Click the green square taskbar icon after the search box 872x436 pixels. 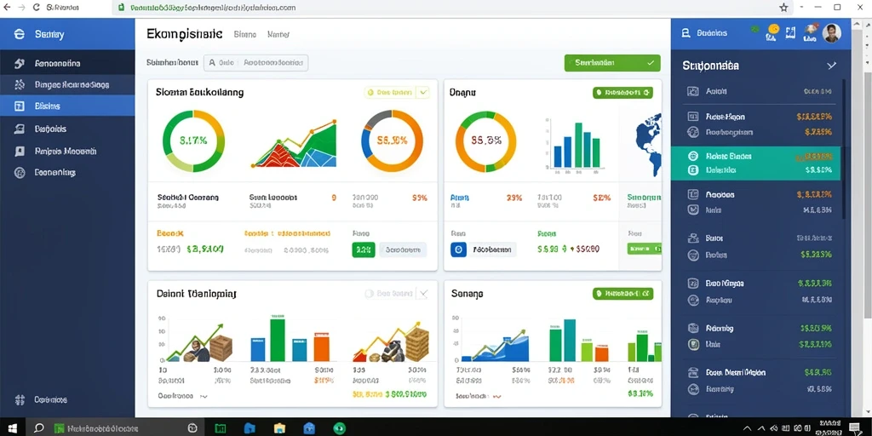pos(221,428)
